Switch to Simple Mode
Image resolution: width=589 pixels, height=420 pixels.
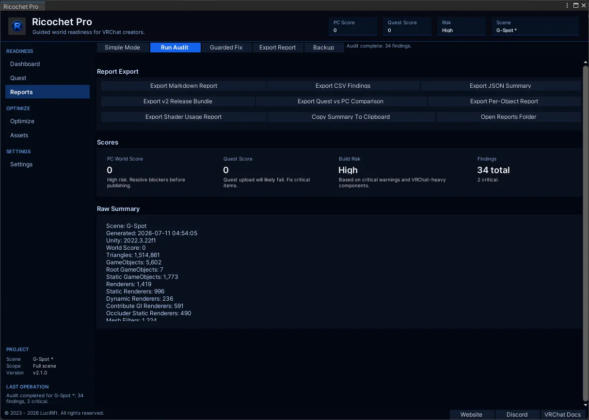(122, 48)
